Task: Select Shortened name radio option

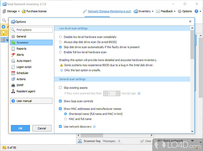Action: point(65,114)
